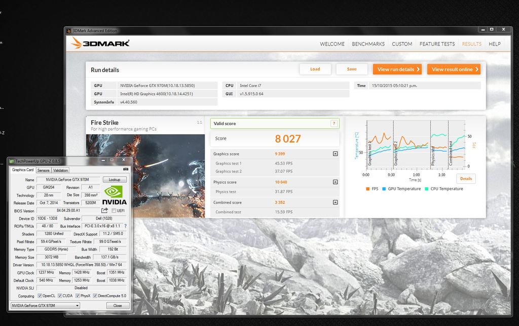Click the Graphics test 2 result 37.07 FPS

[x=283, y=171]
